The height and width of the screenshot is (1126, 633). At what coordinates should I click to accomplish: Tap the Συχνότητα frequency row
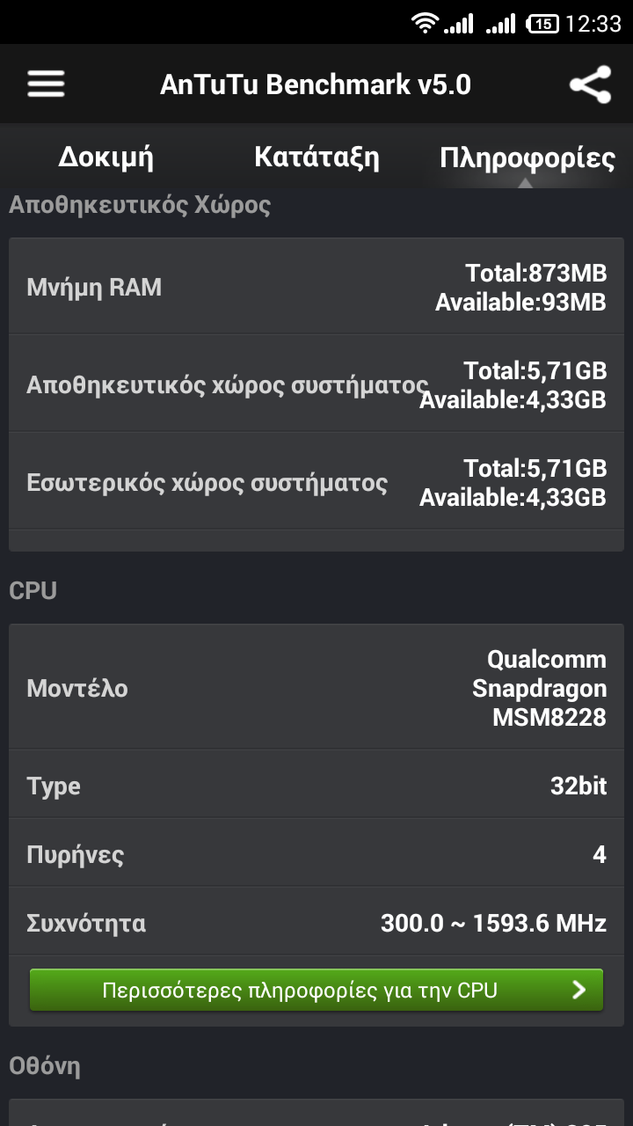[x=316, y=923]
